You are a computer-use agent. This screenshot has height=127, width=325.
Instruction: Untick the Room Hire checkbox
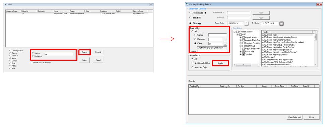244,52
